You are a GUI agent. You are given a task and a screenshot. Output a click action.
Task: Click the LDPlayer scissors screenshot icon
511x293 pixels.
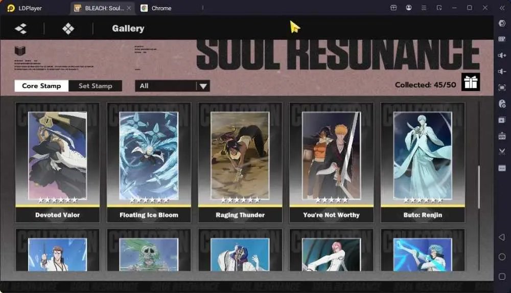pyautogui.click(x=502, y=152)
